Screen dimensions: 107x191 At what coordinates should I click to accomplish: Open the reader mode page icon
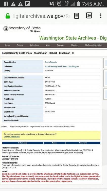coord(77,16)
